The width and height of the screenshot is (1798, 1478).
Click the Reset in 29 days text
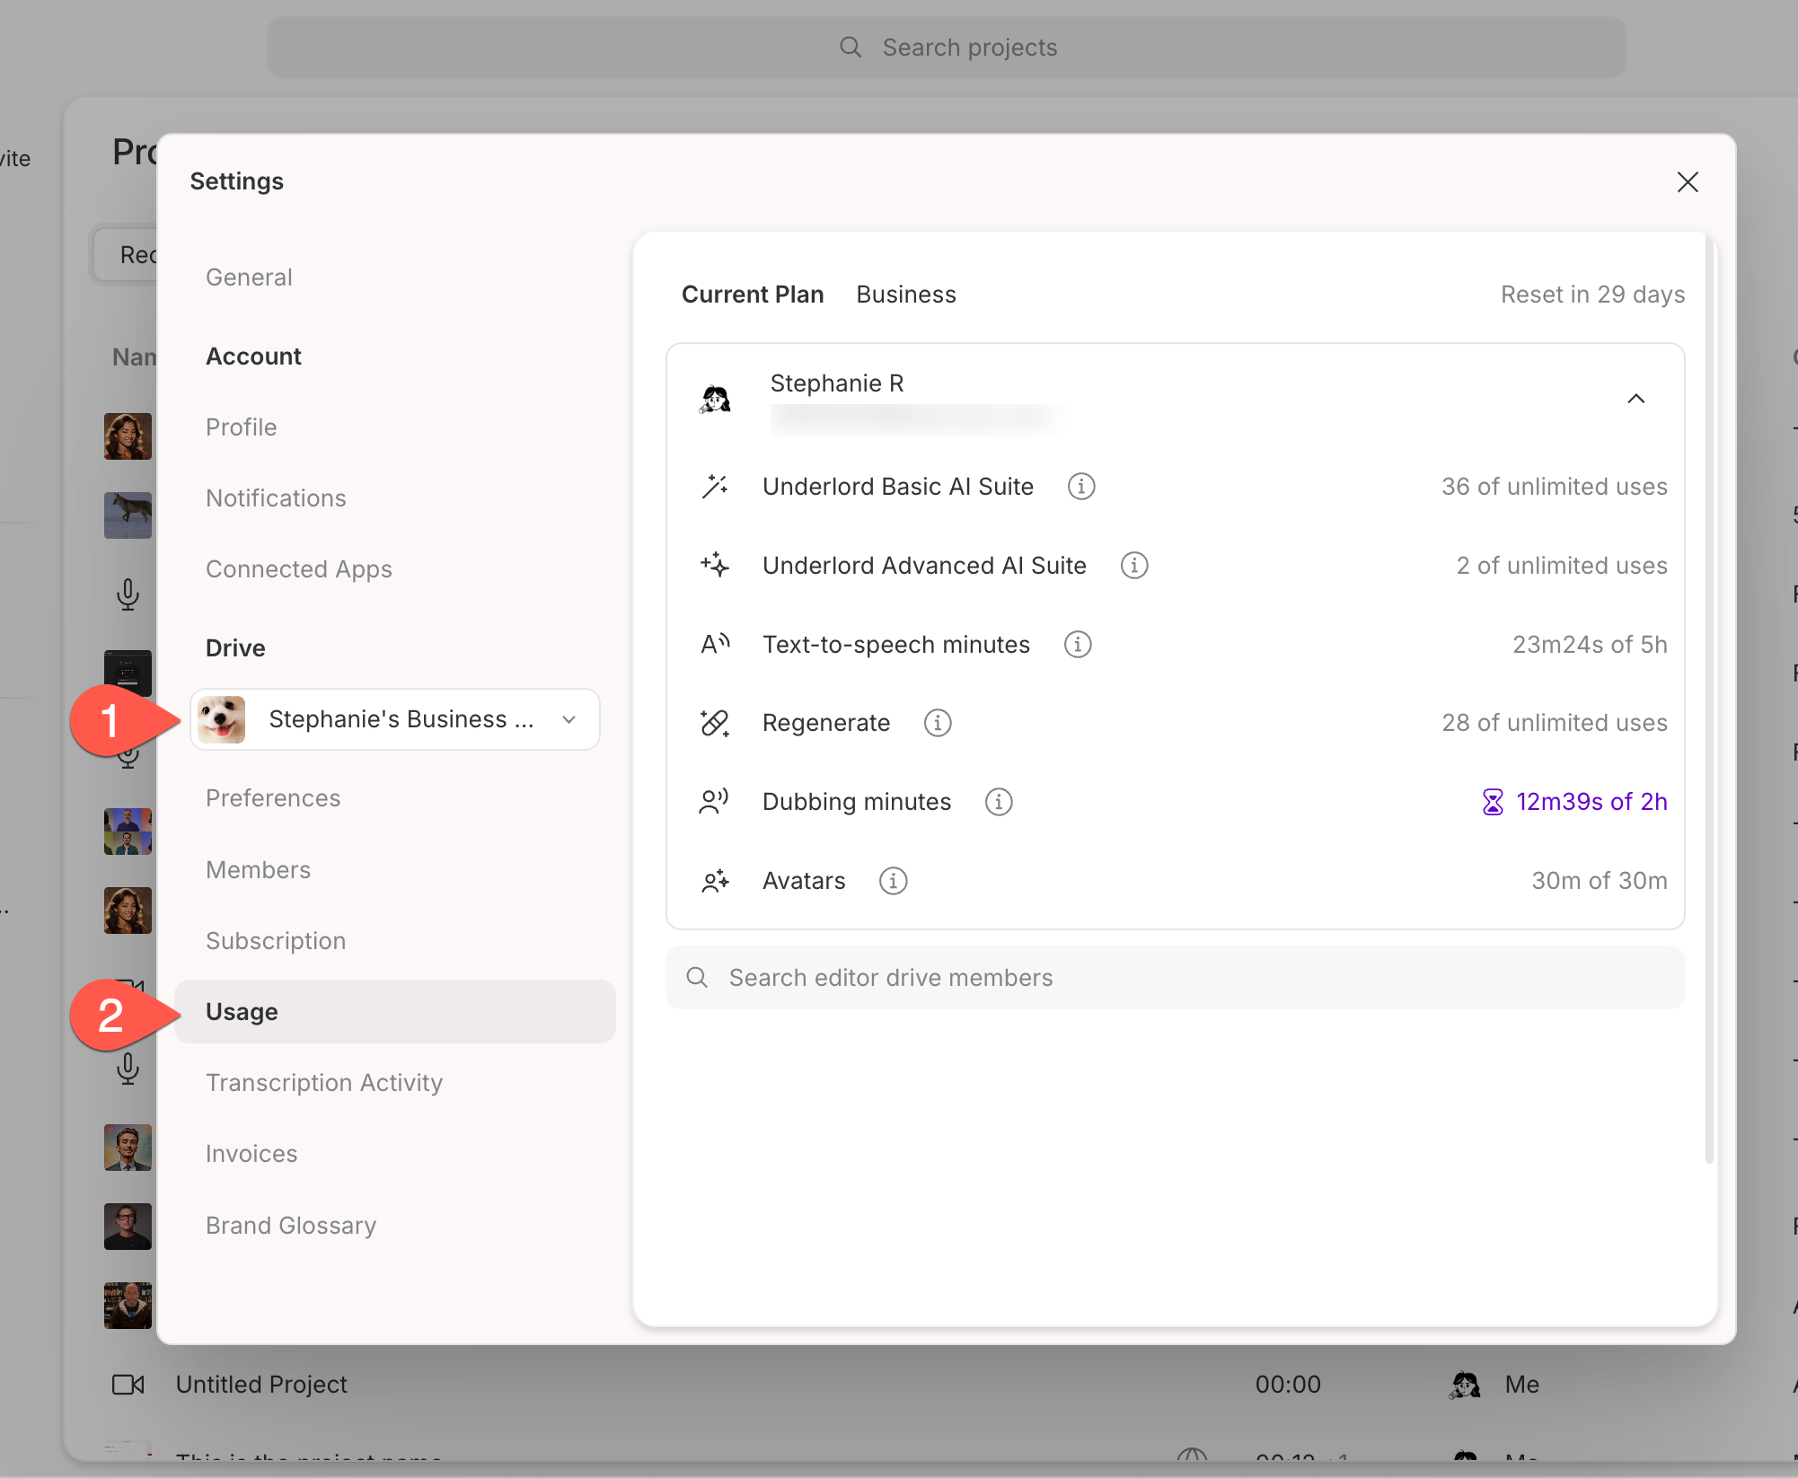[x=1592, y=295]
